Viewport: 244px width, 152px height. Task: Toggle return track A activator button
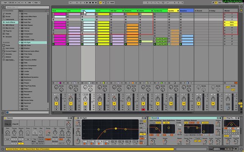click(x=199, y=103)
